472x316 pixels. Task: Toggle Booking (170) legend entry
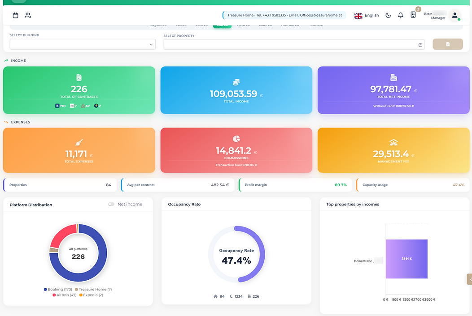[58, 290]
